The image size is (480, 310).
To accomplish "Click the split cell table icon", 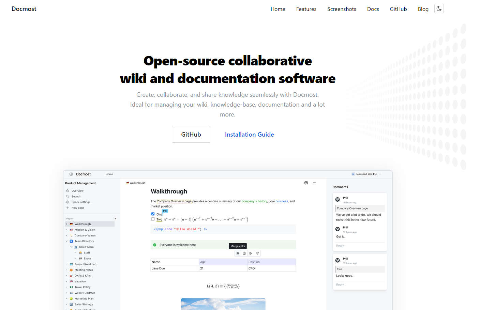I will [244, 253].
